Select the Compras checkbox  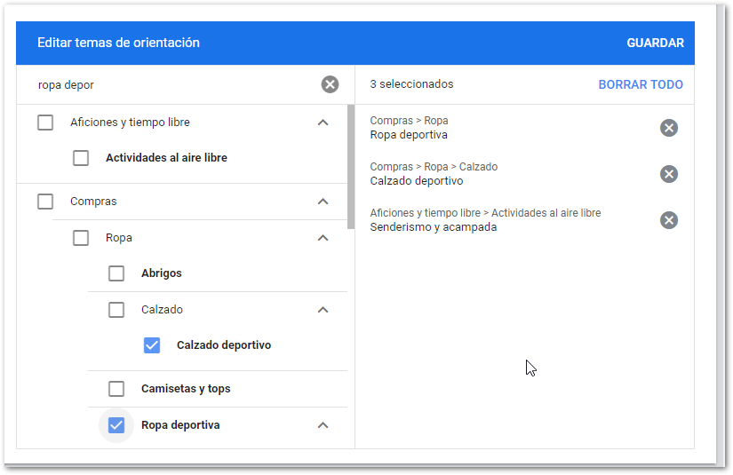45,202
